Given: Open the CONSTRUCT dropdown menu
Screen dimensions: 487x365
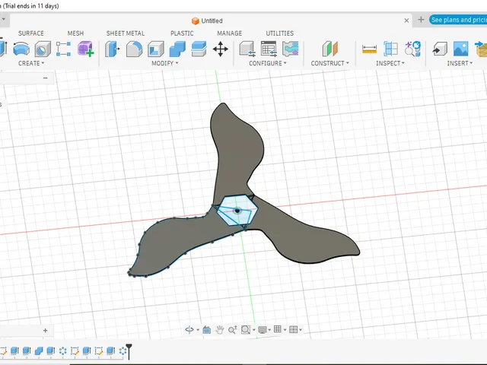Looking at the screenshot, I should (329, 63).
